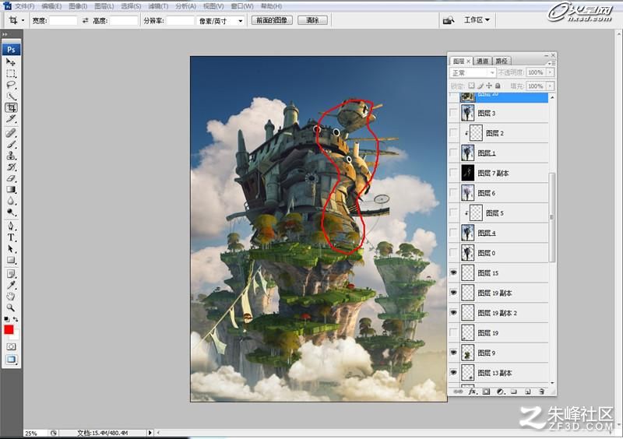The width and height of the screenshot is (623, 439).
Task: Click the 分辨率 resolution input field
Action: (x=180, y=20)
